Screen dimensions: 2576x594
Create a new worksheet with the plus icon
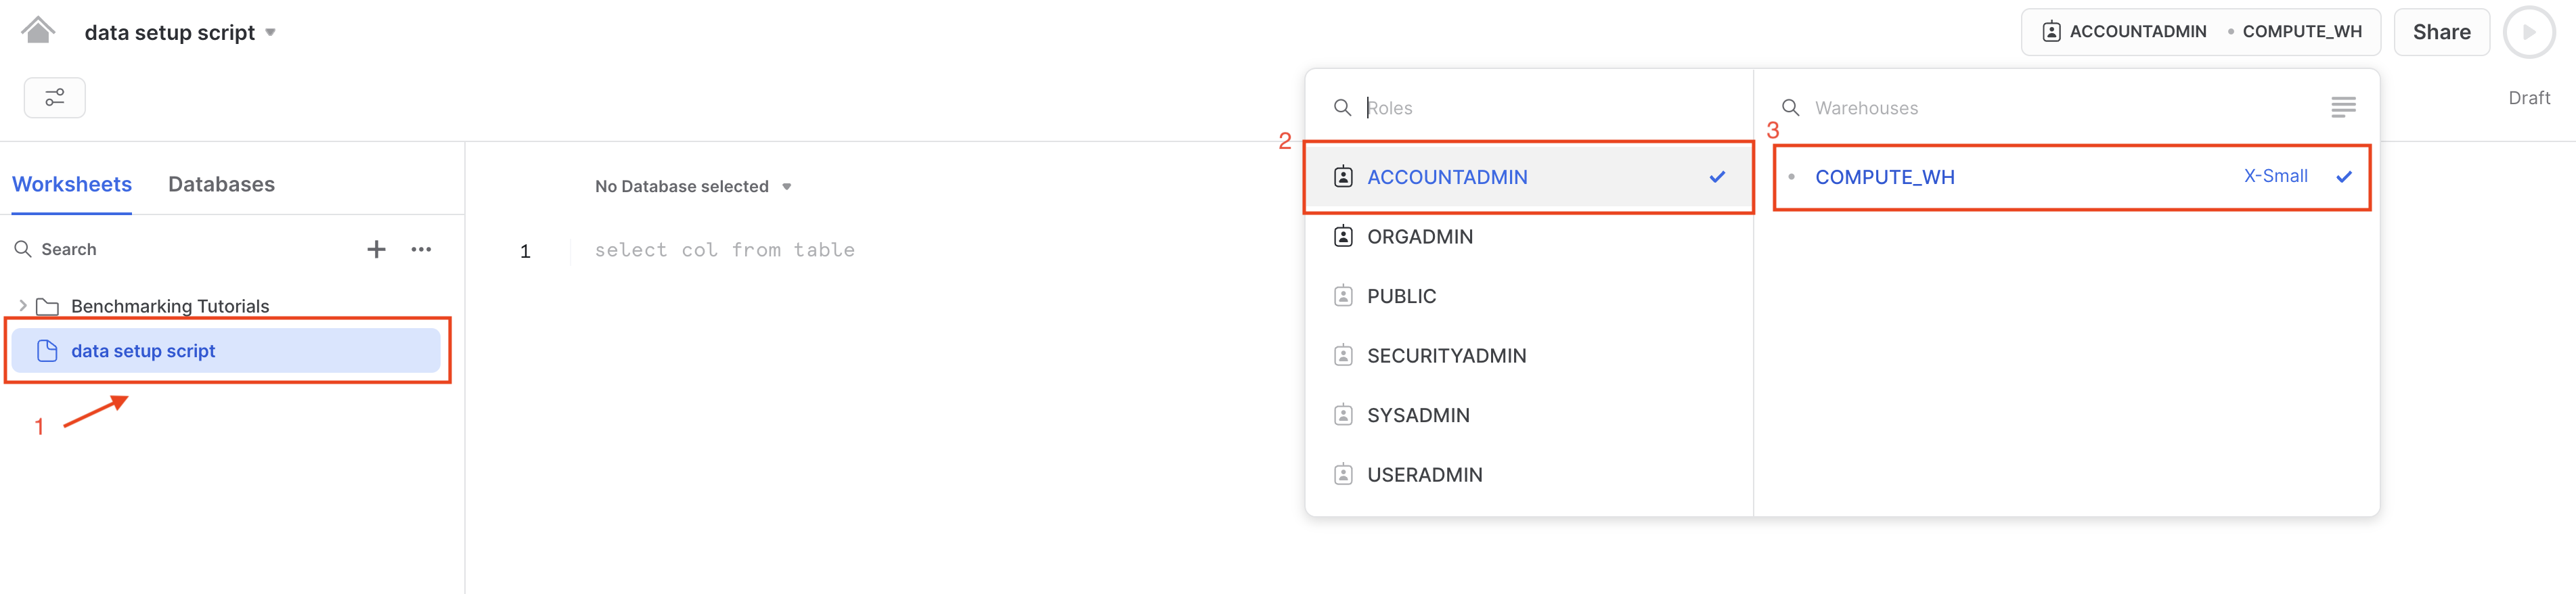[376, 249]
